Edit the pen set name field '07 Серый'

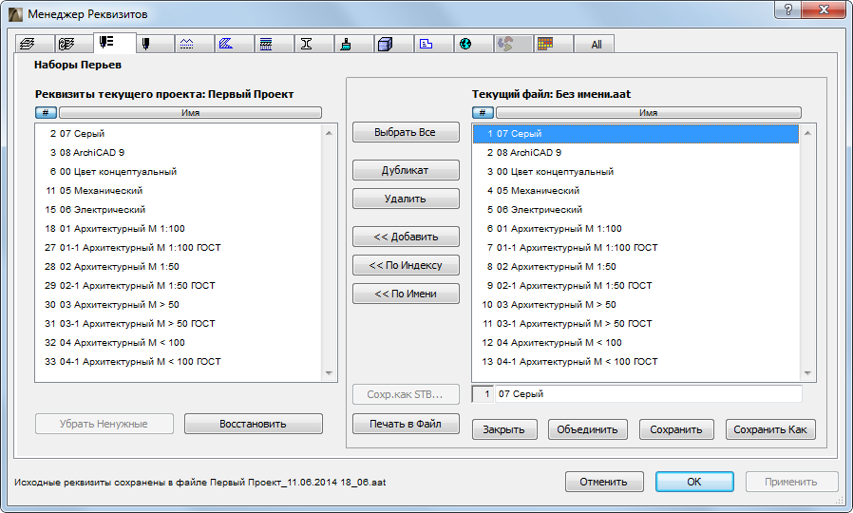tap(648, 394)
